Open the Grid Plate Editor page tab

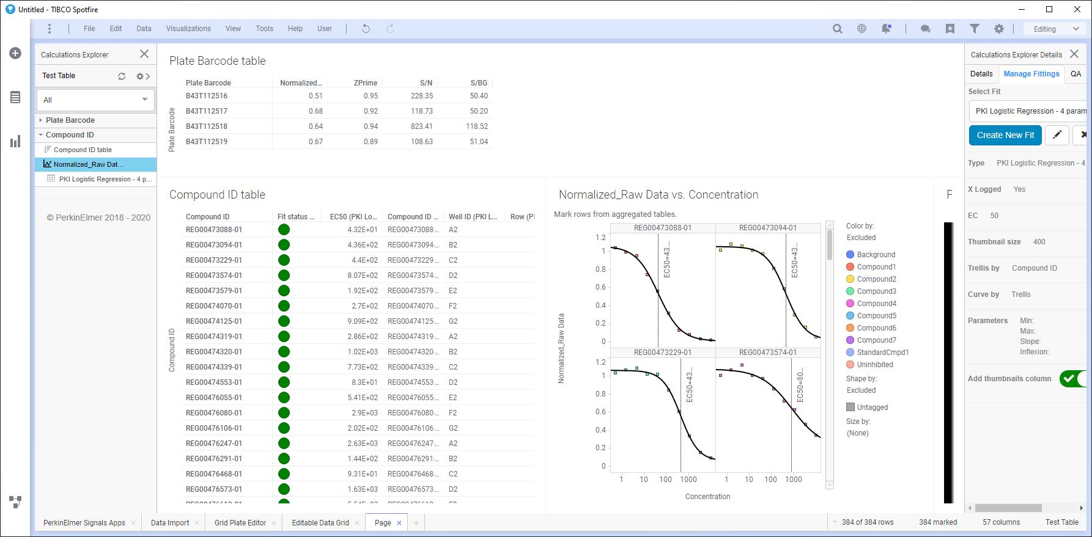(240, 523)
